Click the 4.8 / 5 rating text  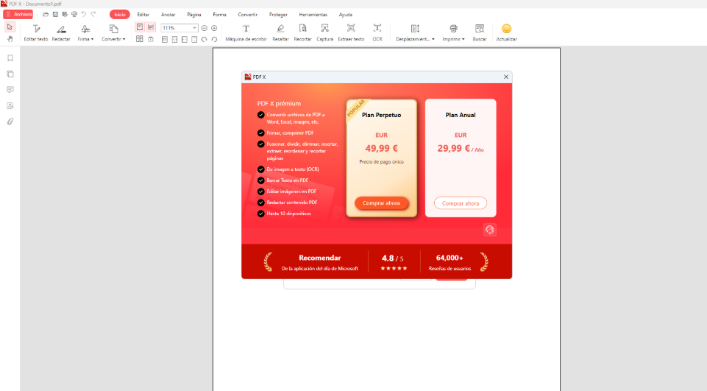[393, 258]
